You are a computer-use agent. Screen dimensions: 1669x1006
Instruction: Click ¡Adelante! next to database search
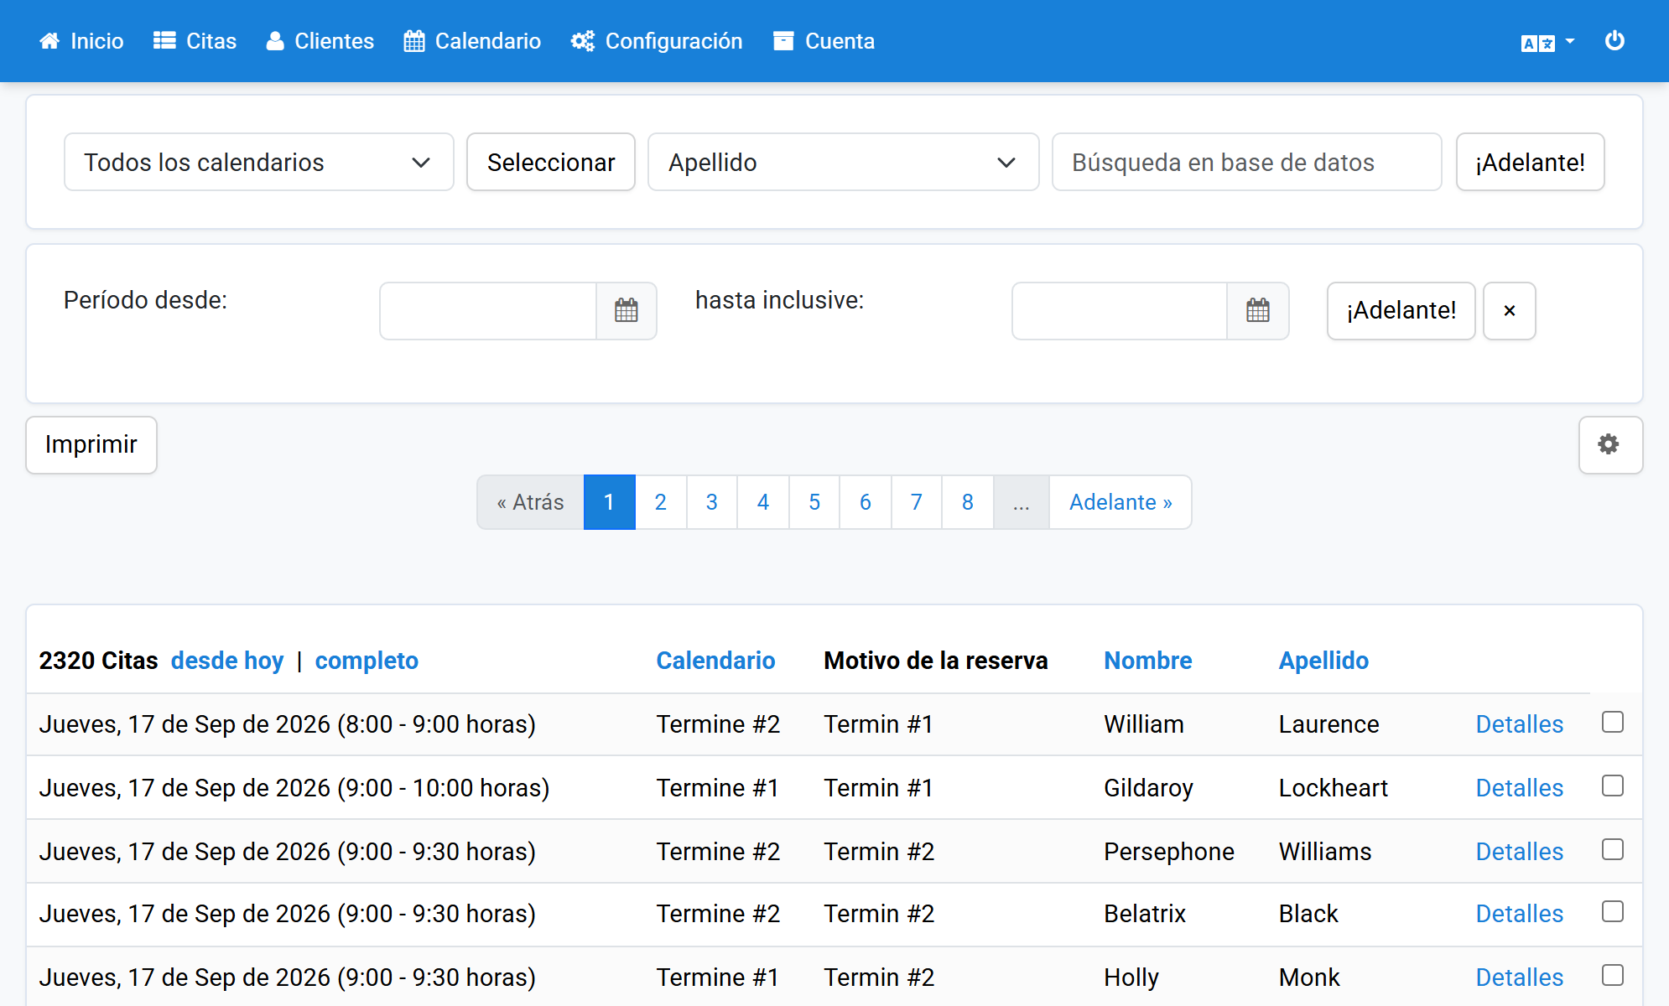(1531, 162)
